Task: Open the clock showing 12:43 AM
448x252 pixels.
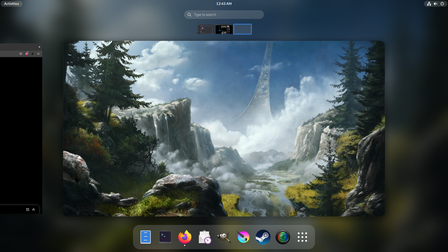Action: click(x=224, y=3)
